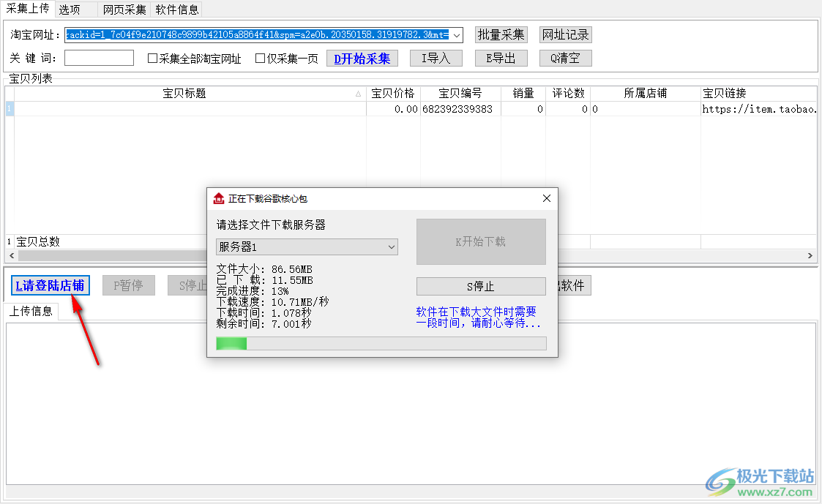
Task: Click the 宝贝总数 footer cell
Action: (x=38, y=241)
